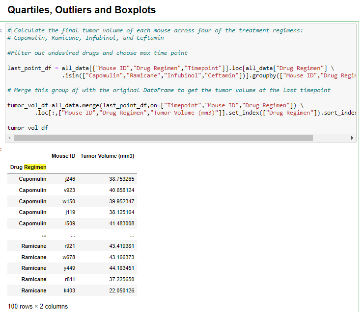The width and height of the screenshot is (364, 312).
Task: Click tumor volume value 40.658124
Action: (x=122, y=190)
